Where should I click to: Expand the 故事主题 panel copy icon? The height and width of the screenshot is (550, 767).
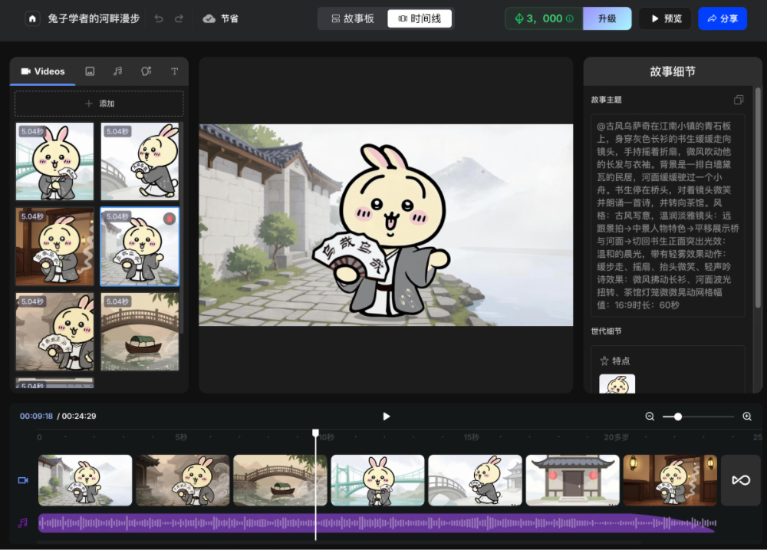point(739,100)
